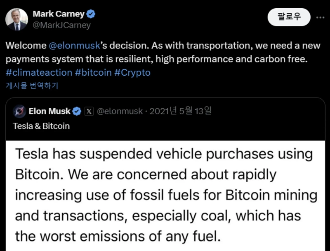Click the Mark Carney display name
The height and width of the screenshot is (251, 330).
point(58,14)
